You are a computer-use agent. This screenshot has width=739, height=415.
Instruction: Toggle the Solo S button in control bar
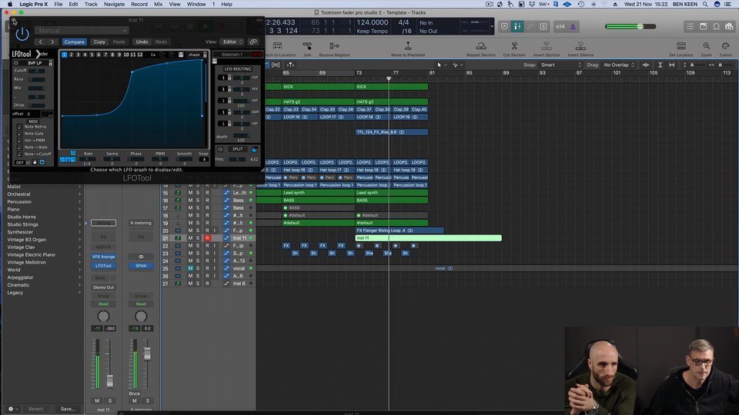(543, 27)
